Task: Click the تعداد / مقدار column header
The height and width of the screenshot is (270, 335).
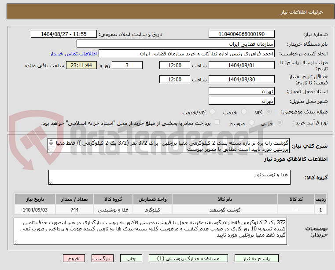Action: pos(74,199)
